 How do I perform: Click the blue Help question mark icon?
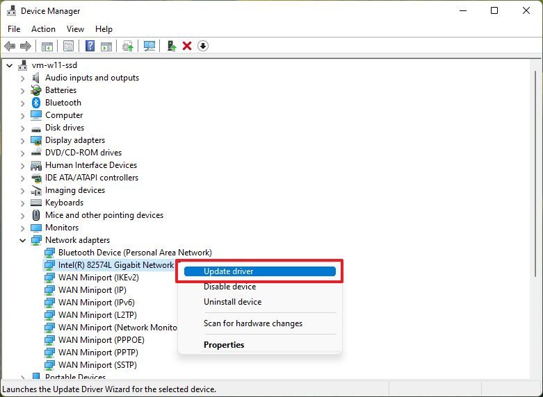(x=90, y=46)
